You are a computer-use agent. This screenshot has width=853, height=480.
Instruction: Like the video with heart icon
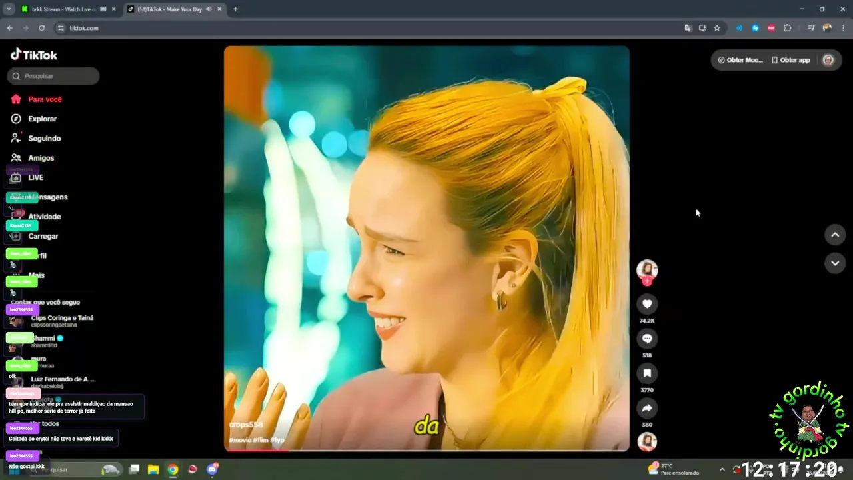click(x=647, y=304)
